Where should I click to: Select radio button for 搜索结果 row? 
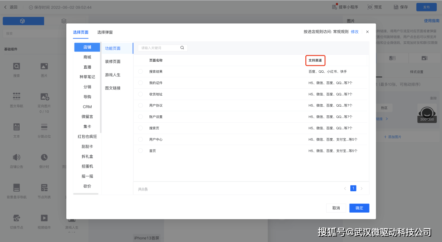click(141, 72)
